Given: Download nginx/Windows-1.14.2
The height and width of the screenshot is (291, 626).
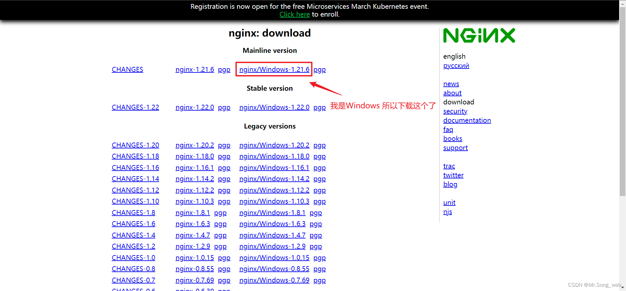Looking at the screenshot, I should [274, 179].
